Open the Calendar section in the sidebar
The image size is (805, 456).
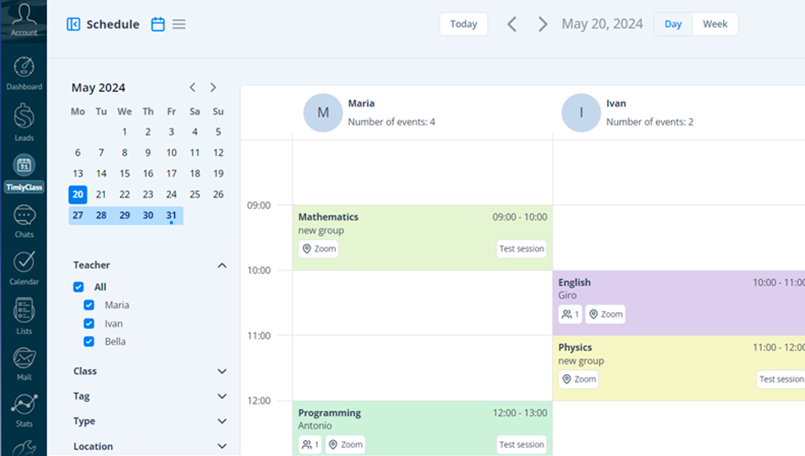pyautogui.click(x=24, y=267)
